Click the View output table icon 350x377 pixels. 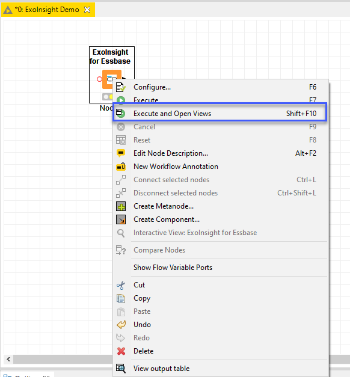(121, 369)
